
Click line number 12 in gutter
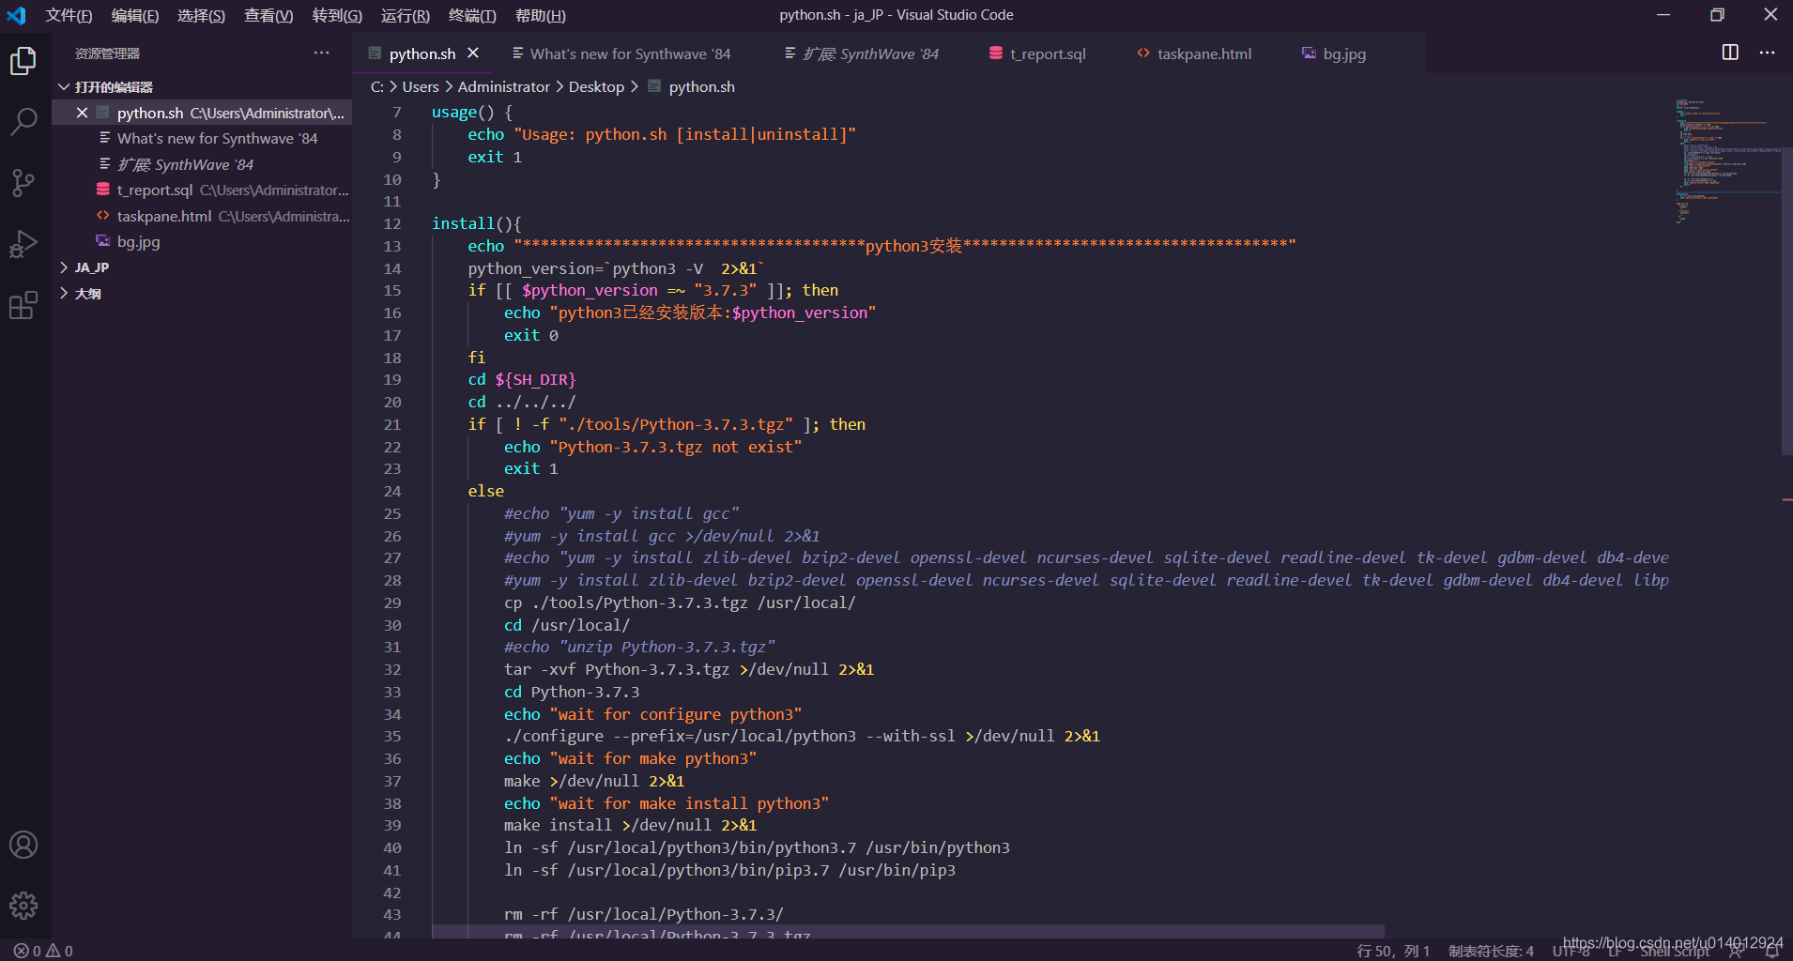392,223
